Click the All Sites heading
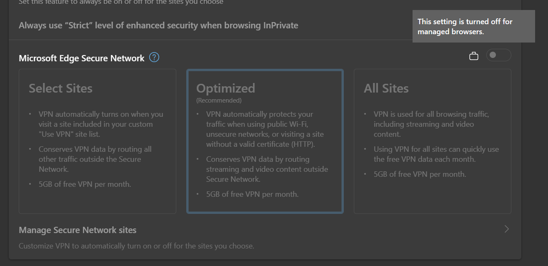 point(386,88)
